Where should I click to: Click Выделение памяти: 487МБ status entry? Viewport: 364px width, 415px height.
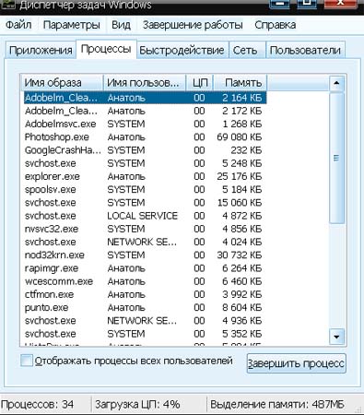click(x=277, y=404)
